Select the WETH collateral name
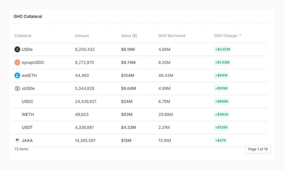 pyautogui.click(x=28, y=114)
